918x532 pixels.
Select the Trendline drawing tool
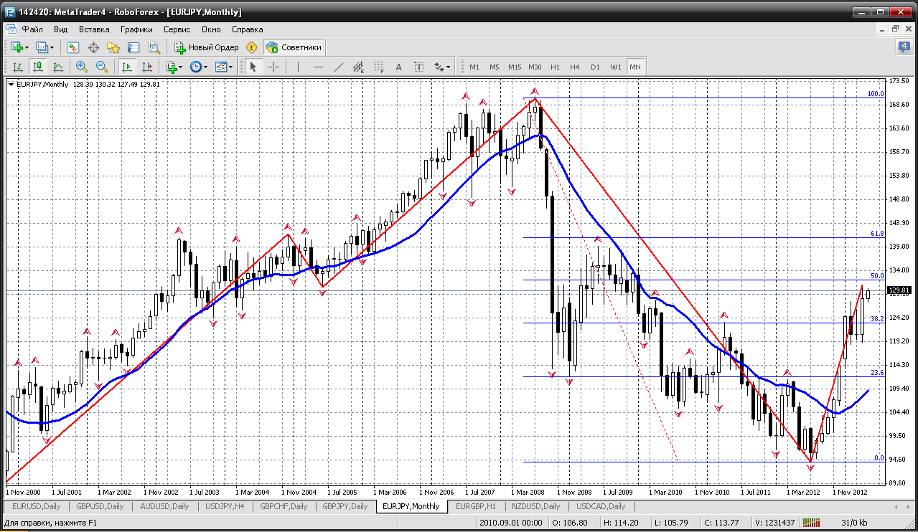pyautogui.click(x=339, y=67)
